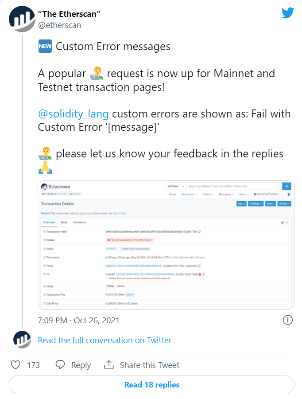Click the tweet info circle icon
Viewport: 302px width, 399px height.
[x=288, y=320]
